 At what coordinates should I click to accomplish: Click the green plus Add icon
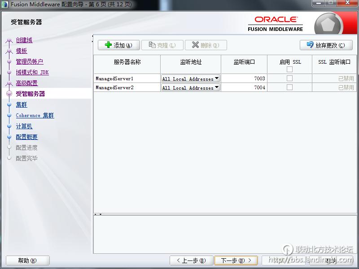point(108,45)
